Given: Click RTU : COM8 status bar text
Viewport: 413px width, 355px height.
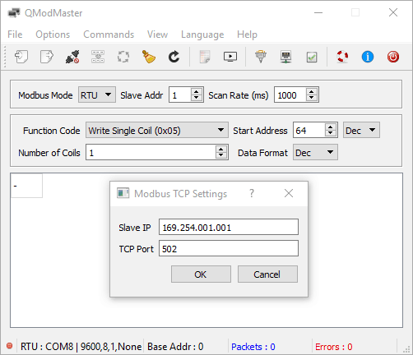Looking at the screenshot, I should [81, 347].
